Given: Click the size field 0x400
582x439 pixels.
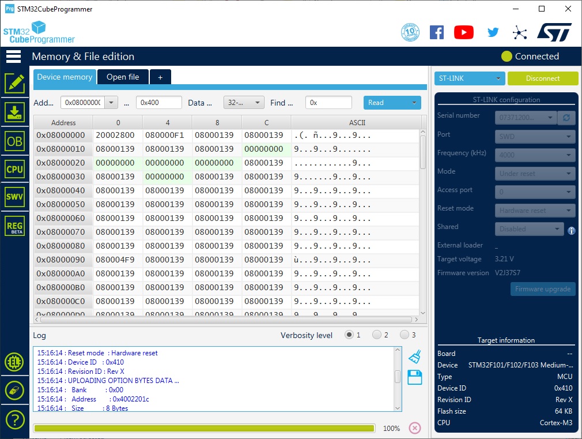Looking at the screenshot, I should pyautogui.click(x=159, y=103).
